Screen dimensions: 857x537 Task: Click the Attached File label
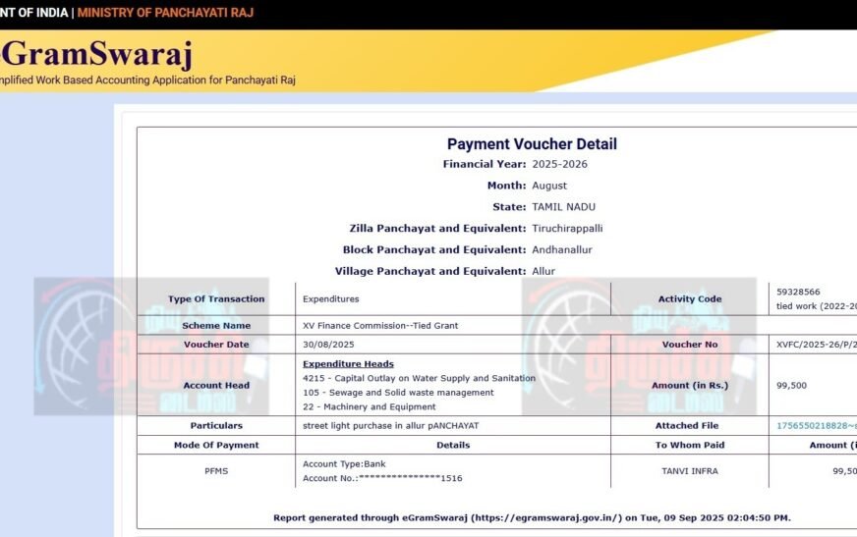[687, 426]
